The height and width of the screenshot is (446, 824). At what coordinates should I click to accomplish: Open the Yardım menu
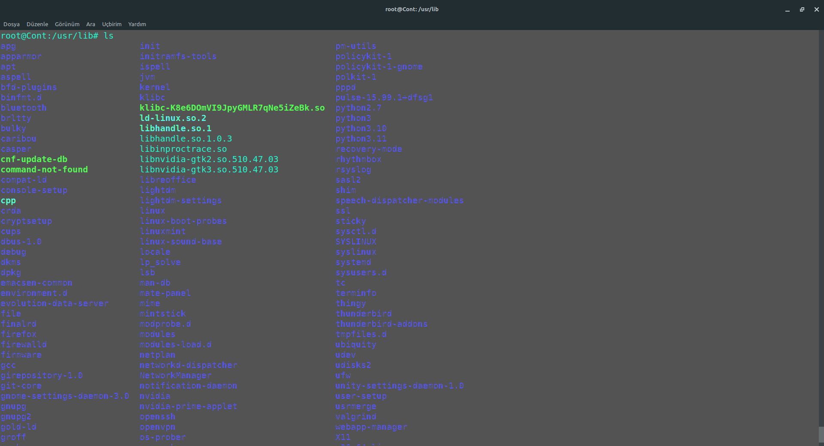pos(137,24)
